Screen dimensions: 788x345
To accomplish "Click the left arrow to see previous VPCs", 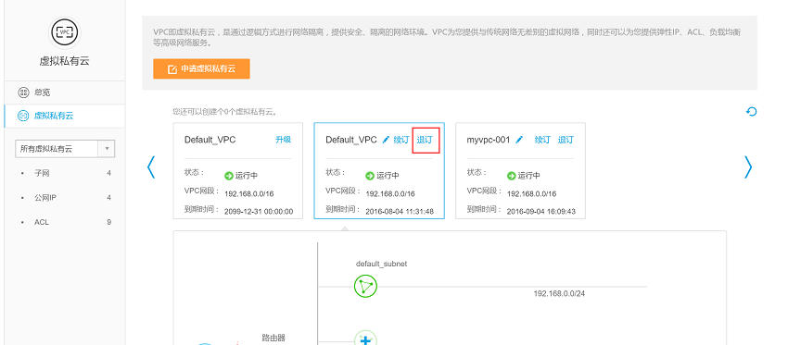I will click(151, 167).
